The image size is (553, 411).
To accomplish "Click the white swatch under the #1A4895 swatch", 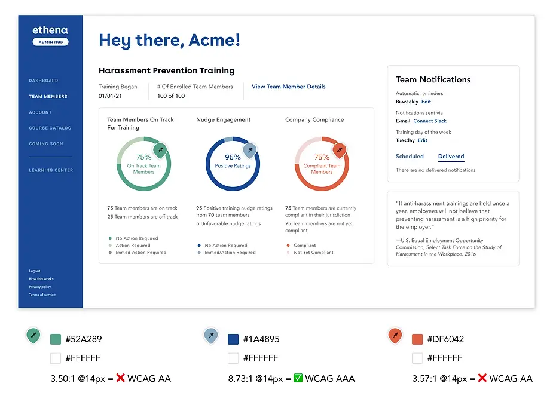I will coord(233,358).
